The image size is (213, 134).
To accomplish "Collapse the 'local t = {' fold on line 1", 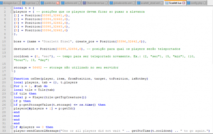I will tap(12, 8).
